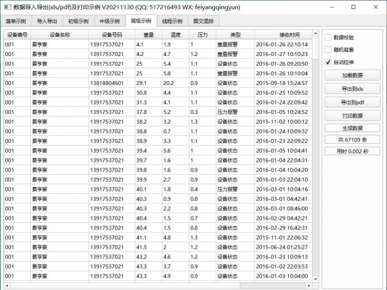Export the data with 导出到xls
The height and width of the screenshot is (290, 387).
coord(352,89)
